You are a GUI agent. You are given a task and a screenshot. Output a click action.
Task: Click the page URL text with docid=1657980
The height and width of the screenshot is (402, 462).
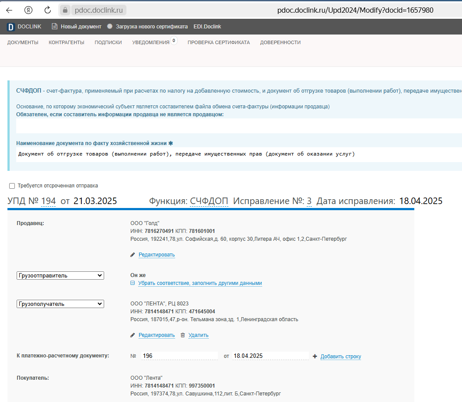[355, 10]
